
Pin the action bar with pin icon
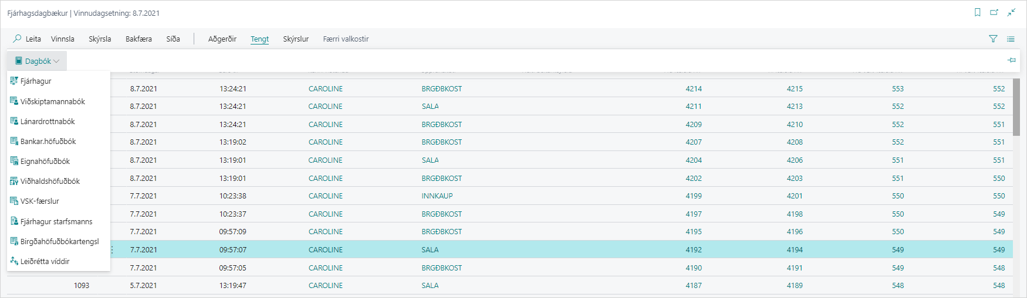click(x=1011, y=60)
